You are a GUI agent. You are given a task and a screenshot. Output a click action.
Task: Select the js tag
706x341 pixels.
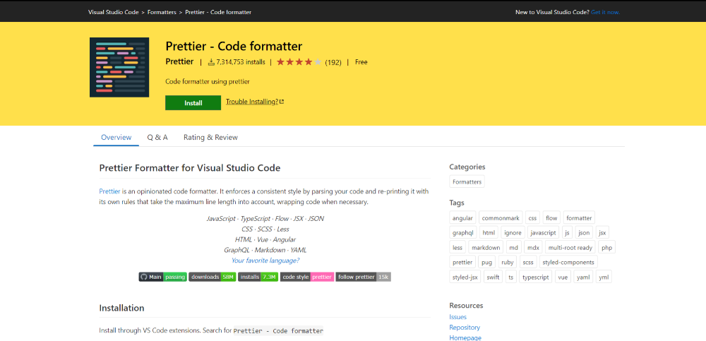568,233
